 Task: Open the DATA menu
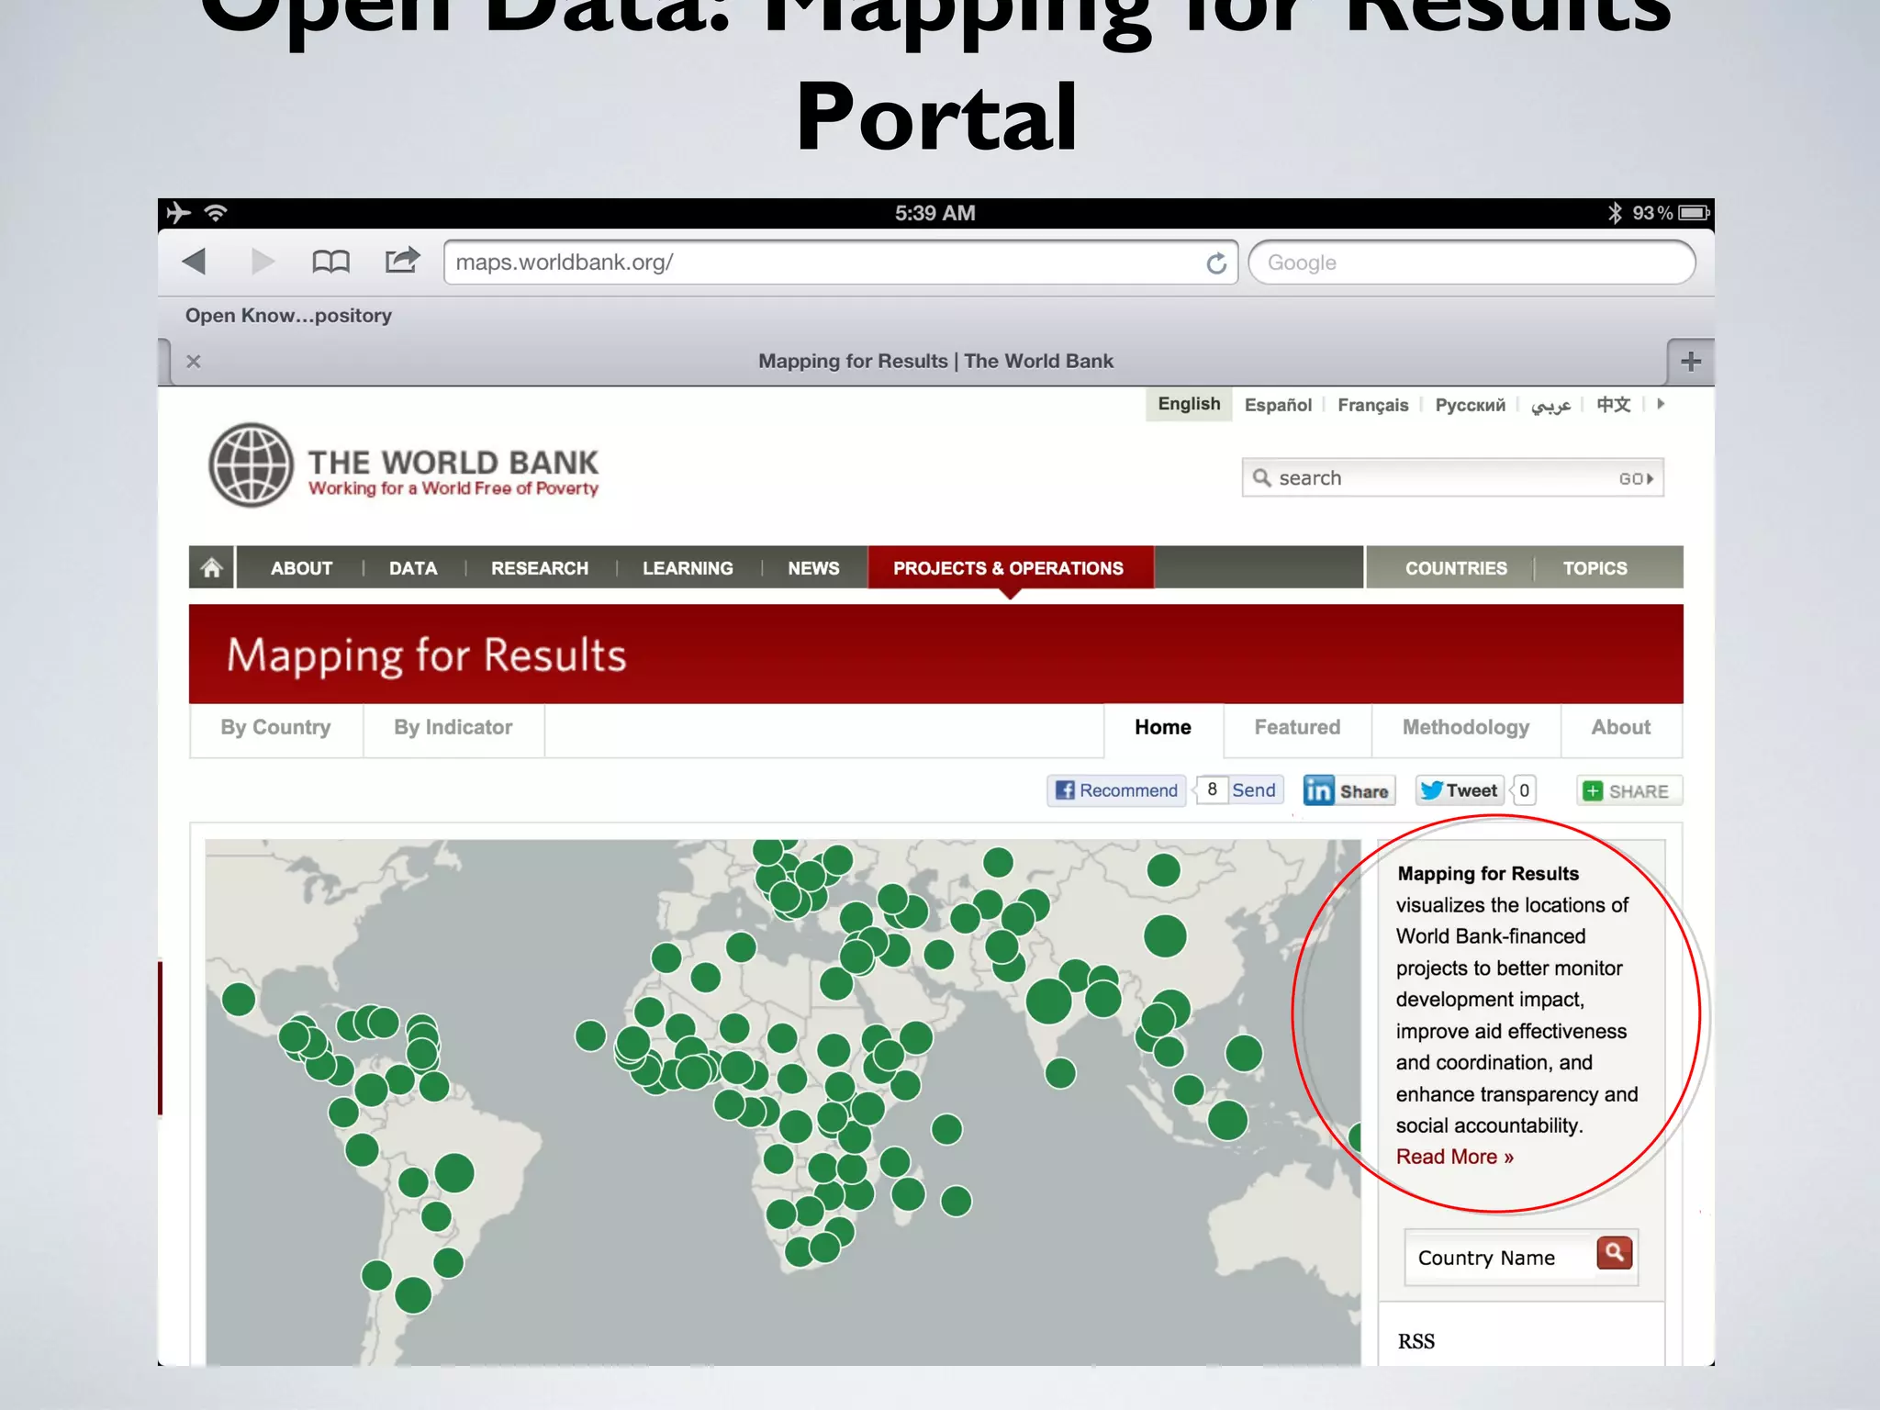(x=413, y=568)
